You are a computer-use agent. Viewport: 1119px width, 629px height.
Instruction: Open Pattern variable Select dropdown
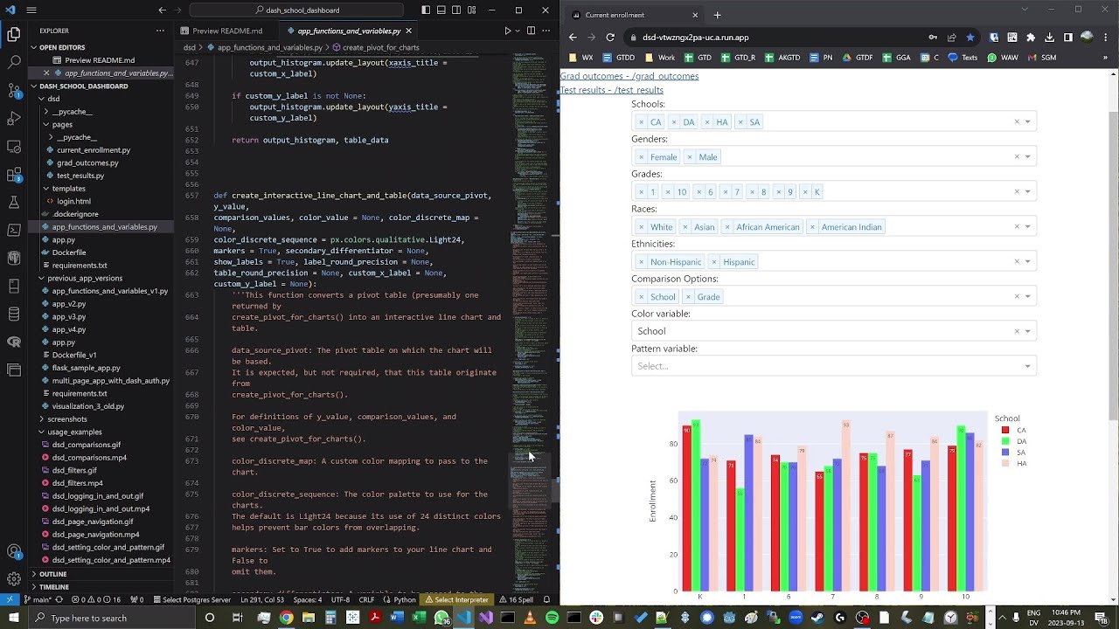834,366
